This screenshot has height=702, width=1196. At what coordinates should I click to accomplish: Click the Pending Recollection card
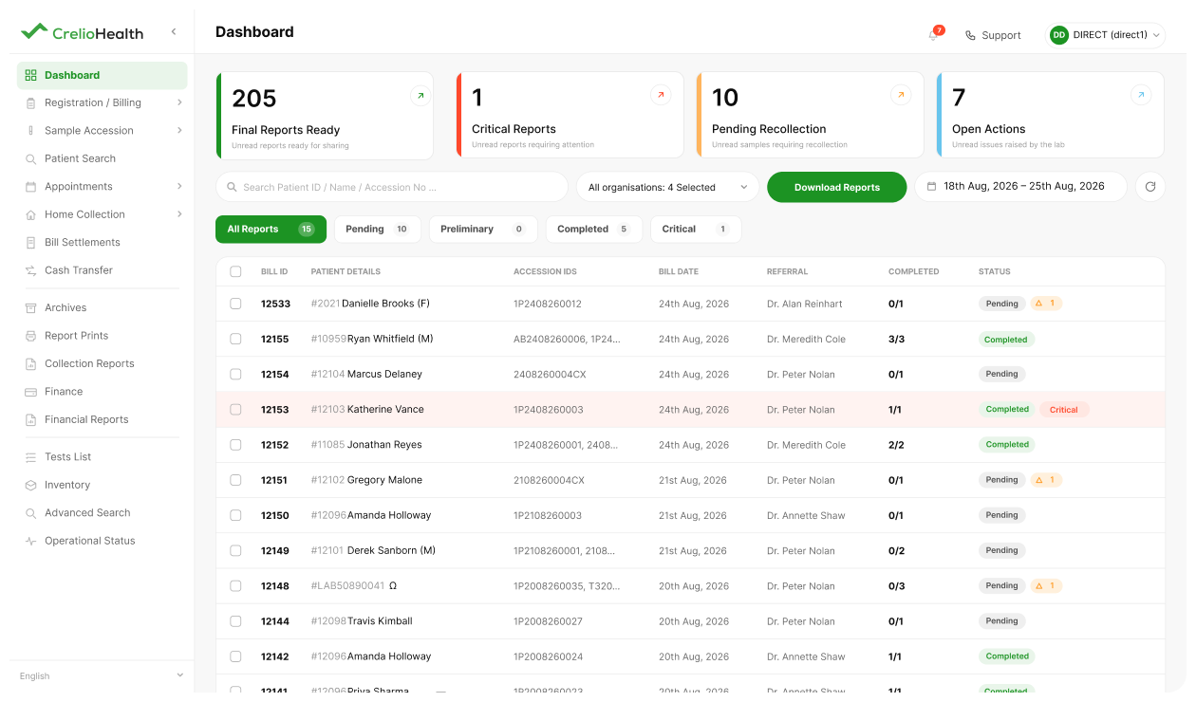coord(810,116)
